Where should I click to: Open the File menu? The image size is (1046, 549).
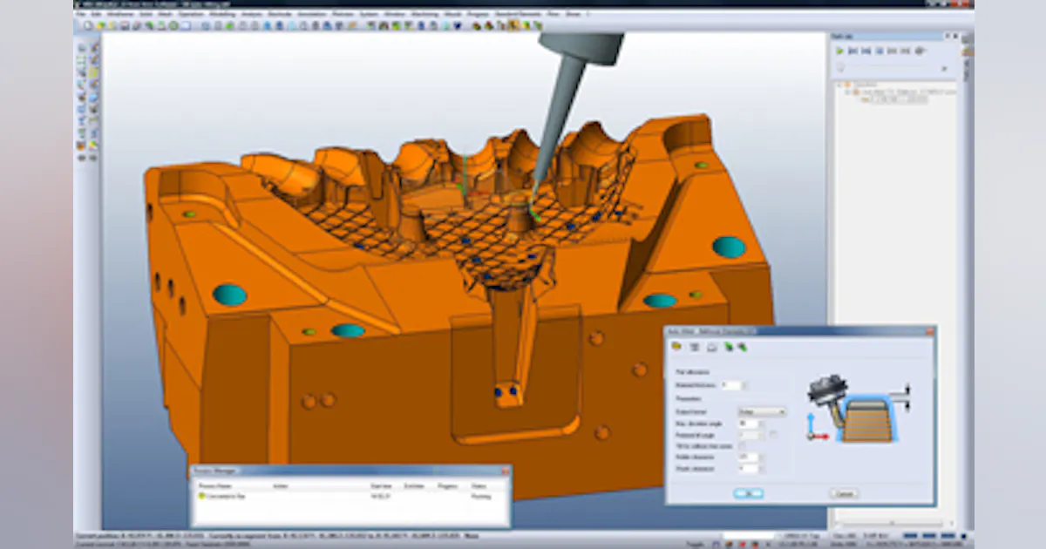click(81, 15)
